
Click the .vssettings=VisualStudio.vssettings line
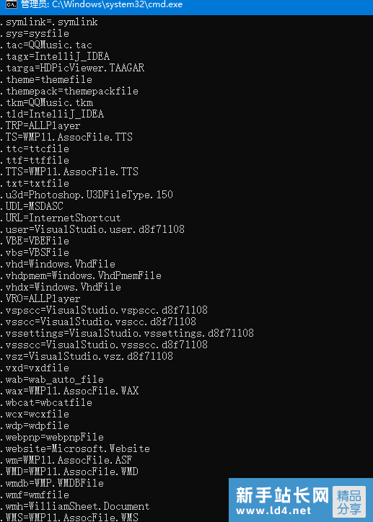tap(127, 333)
